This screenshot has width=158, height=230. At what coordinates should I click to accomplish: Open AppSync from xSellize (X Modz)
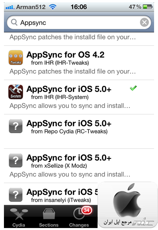coord(79,166)
